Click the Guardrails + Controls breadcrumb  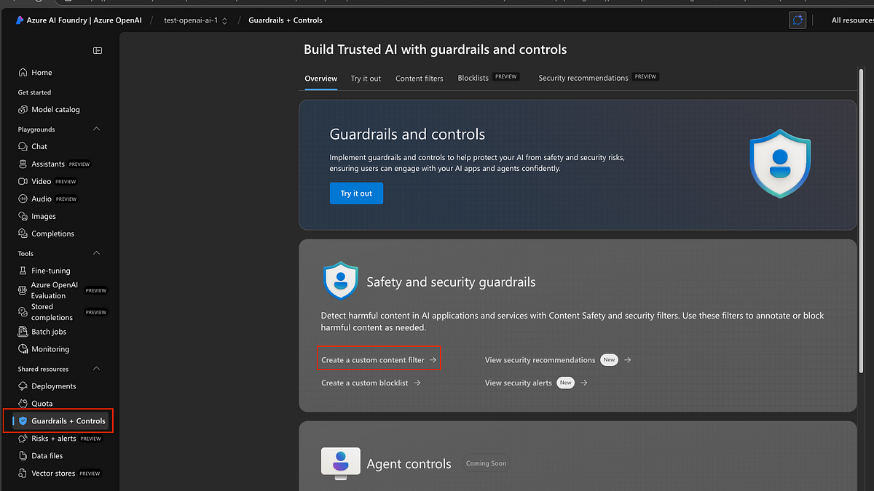click(x=286, y=20)
